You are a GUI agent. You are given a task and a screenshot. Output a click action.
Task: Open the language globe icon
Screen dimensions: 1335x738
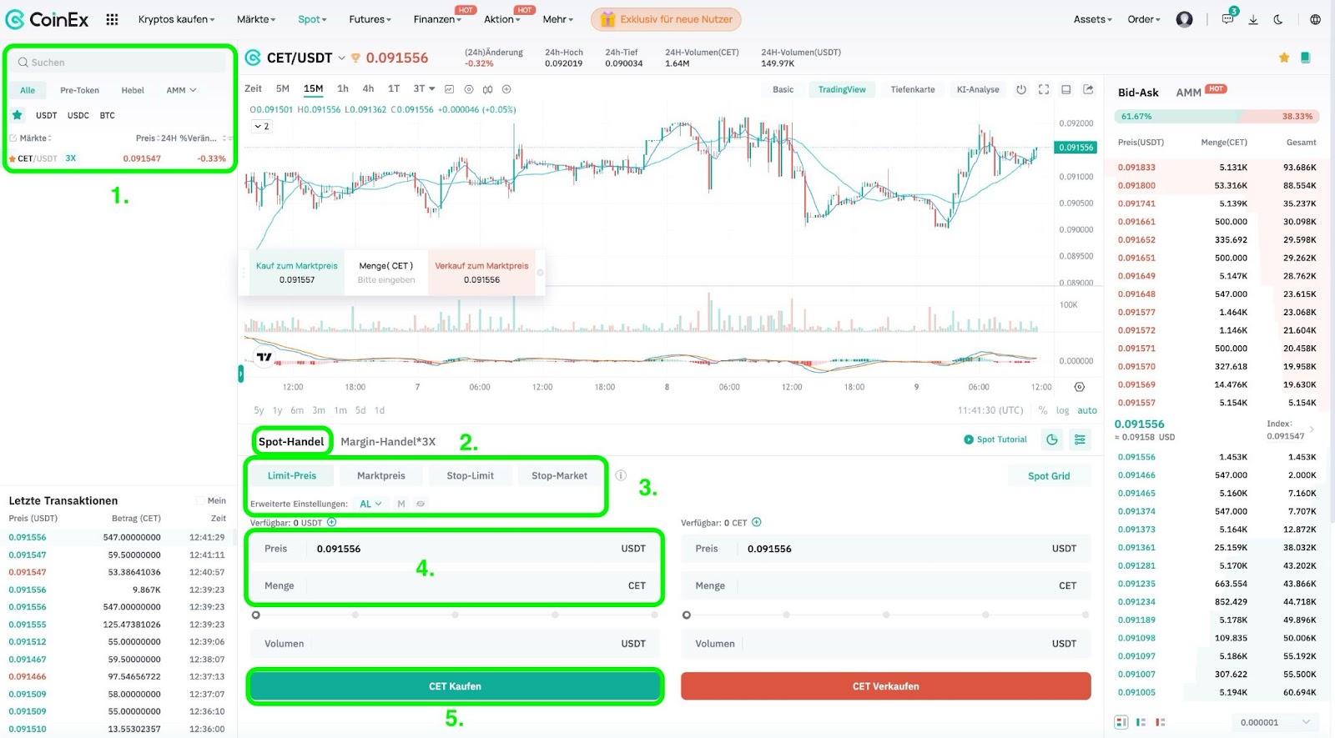tap(1315, 19)
